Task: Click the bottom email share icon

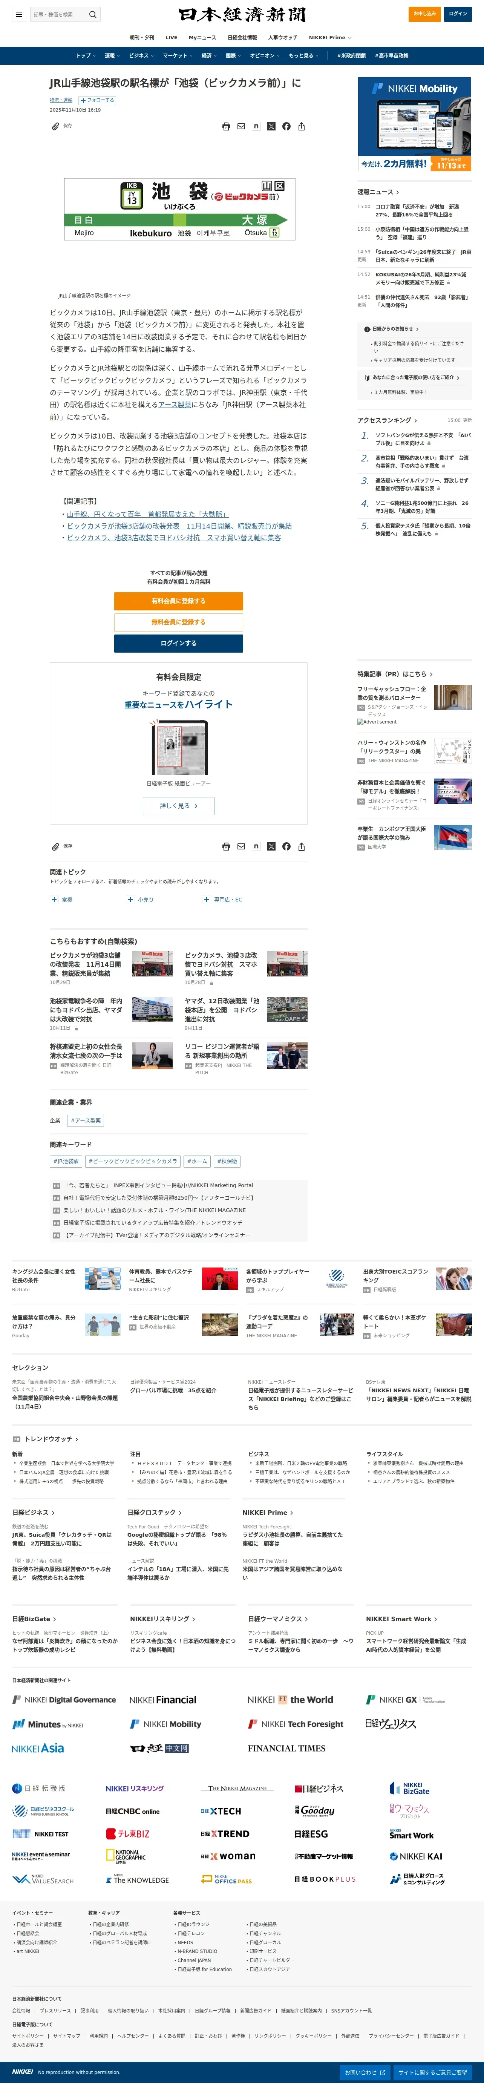Action: pyautogui.click(x=241, y=847)
